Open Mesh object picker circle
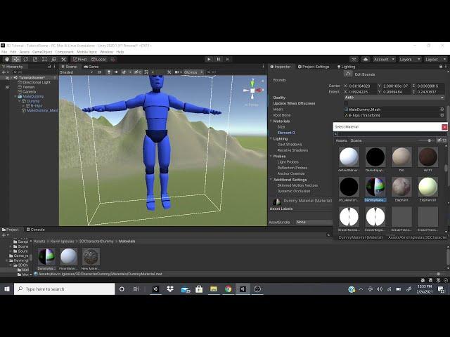 coord(442,110)
